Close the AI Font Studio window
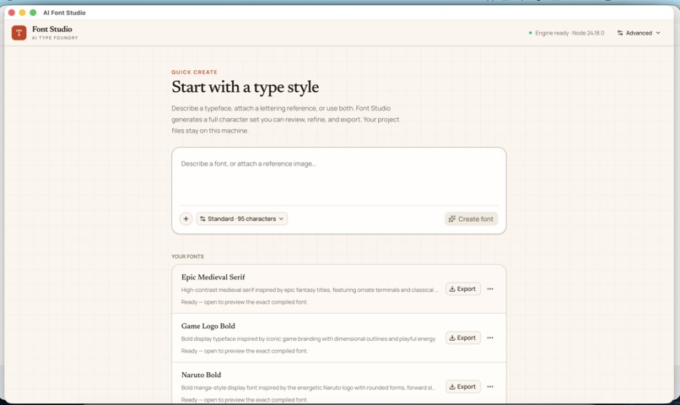 [x=12, y=13]
